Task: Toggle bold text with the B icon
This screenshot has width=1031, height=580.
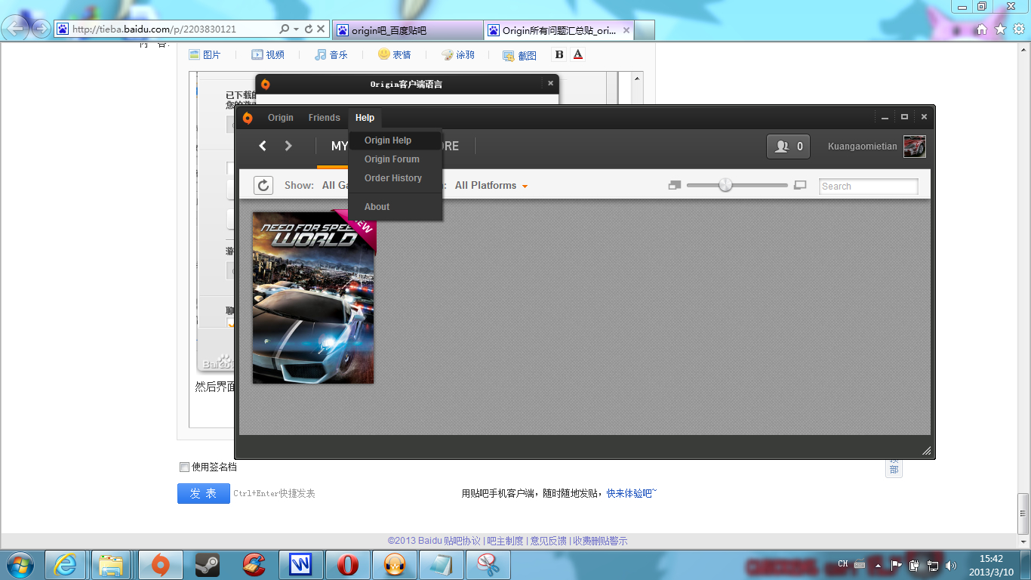Action: coord(559,54)
